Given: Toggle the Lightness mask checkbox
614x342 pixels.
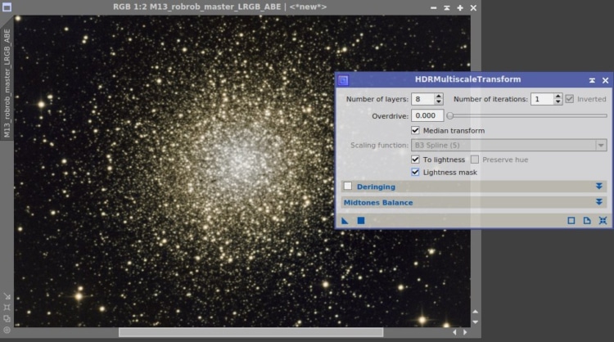Looking at the screenshot, I should tap(415, 172).
